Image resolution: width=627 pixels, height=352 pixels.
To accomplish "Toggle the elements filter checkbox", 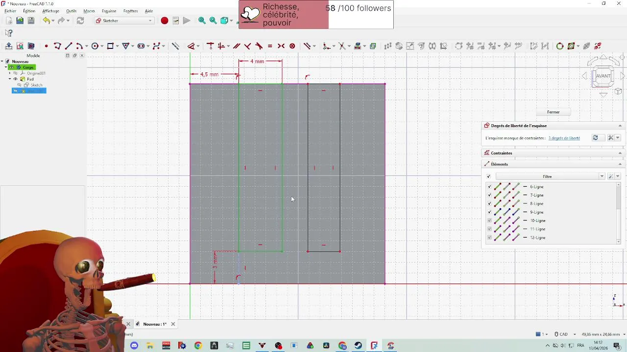I will 488,176.
